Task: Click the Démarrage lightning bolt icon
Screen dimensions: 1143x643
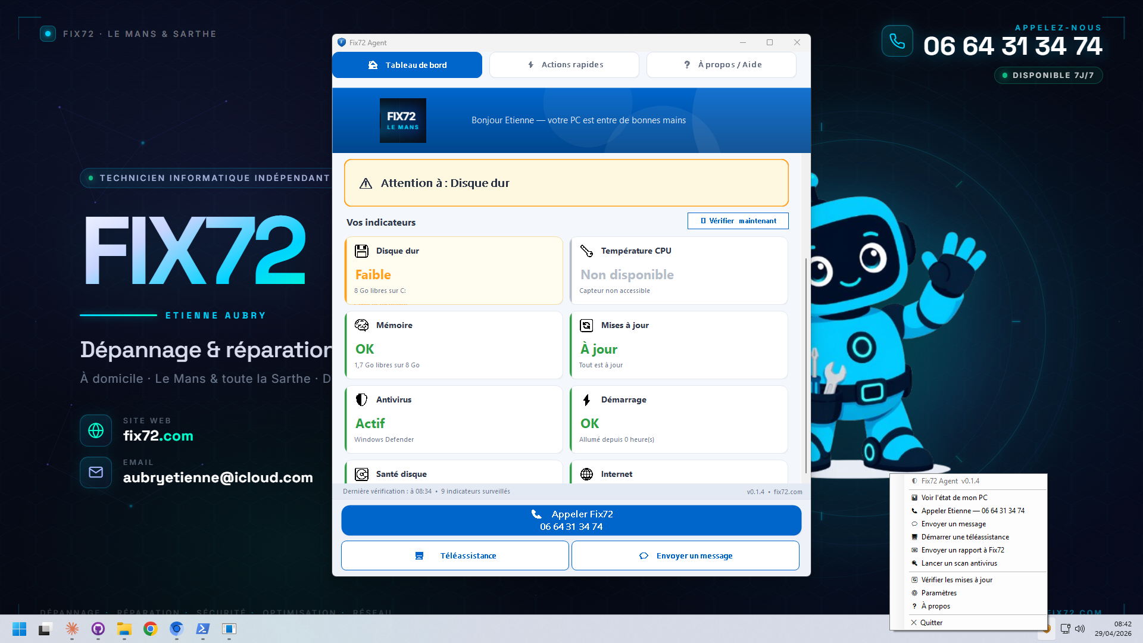Action: click(x=586, y=399)
